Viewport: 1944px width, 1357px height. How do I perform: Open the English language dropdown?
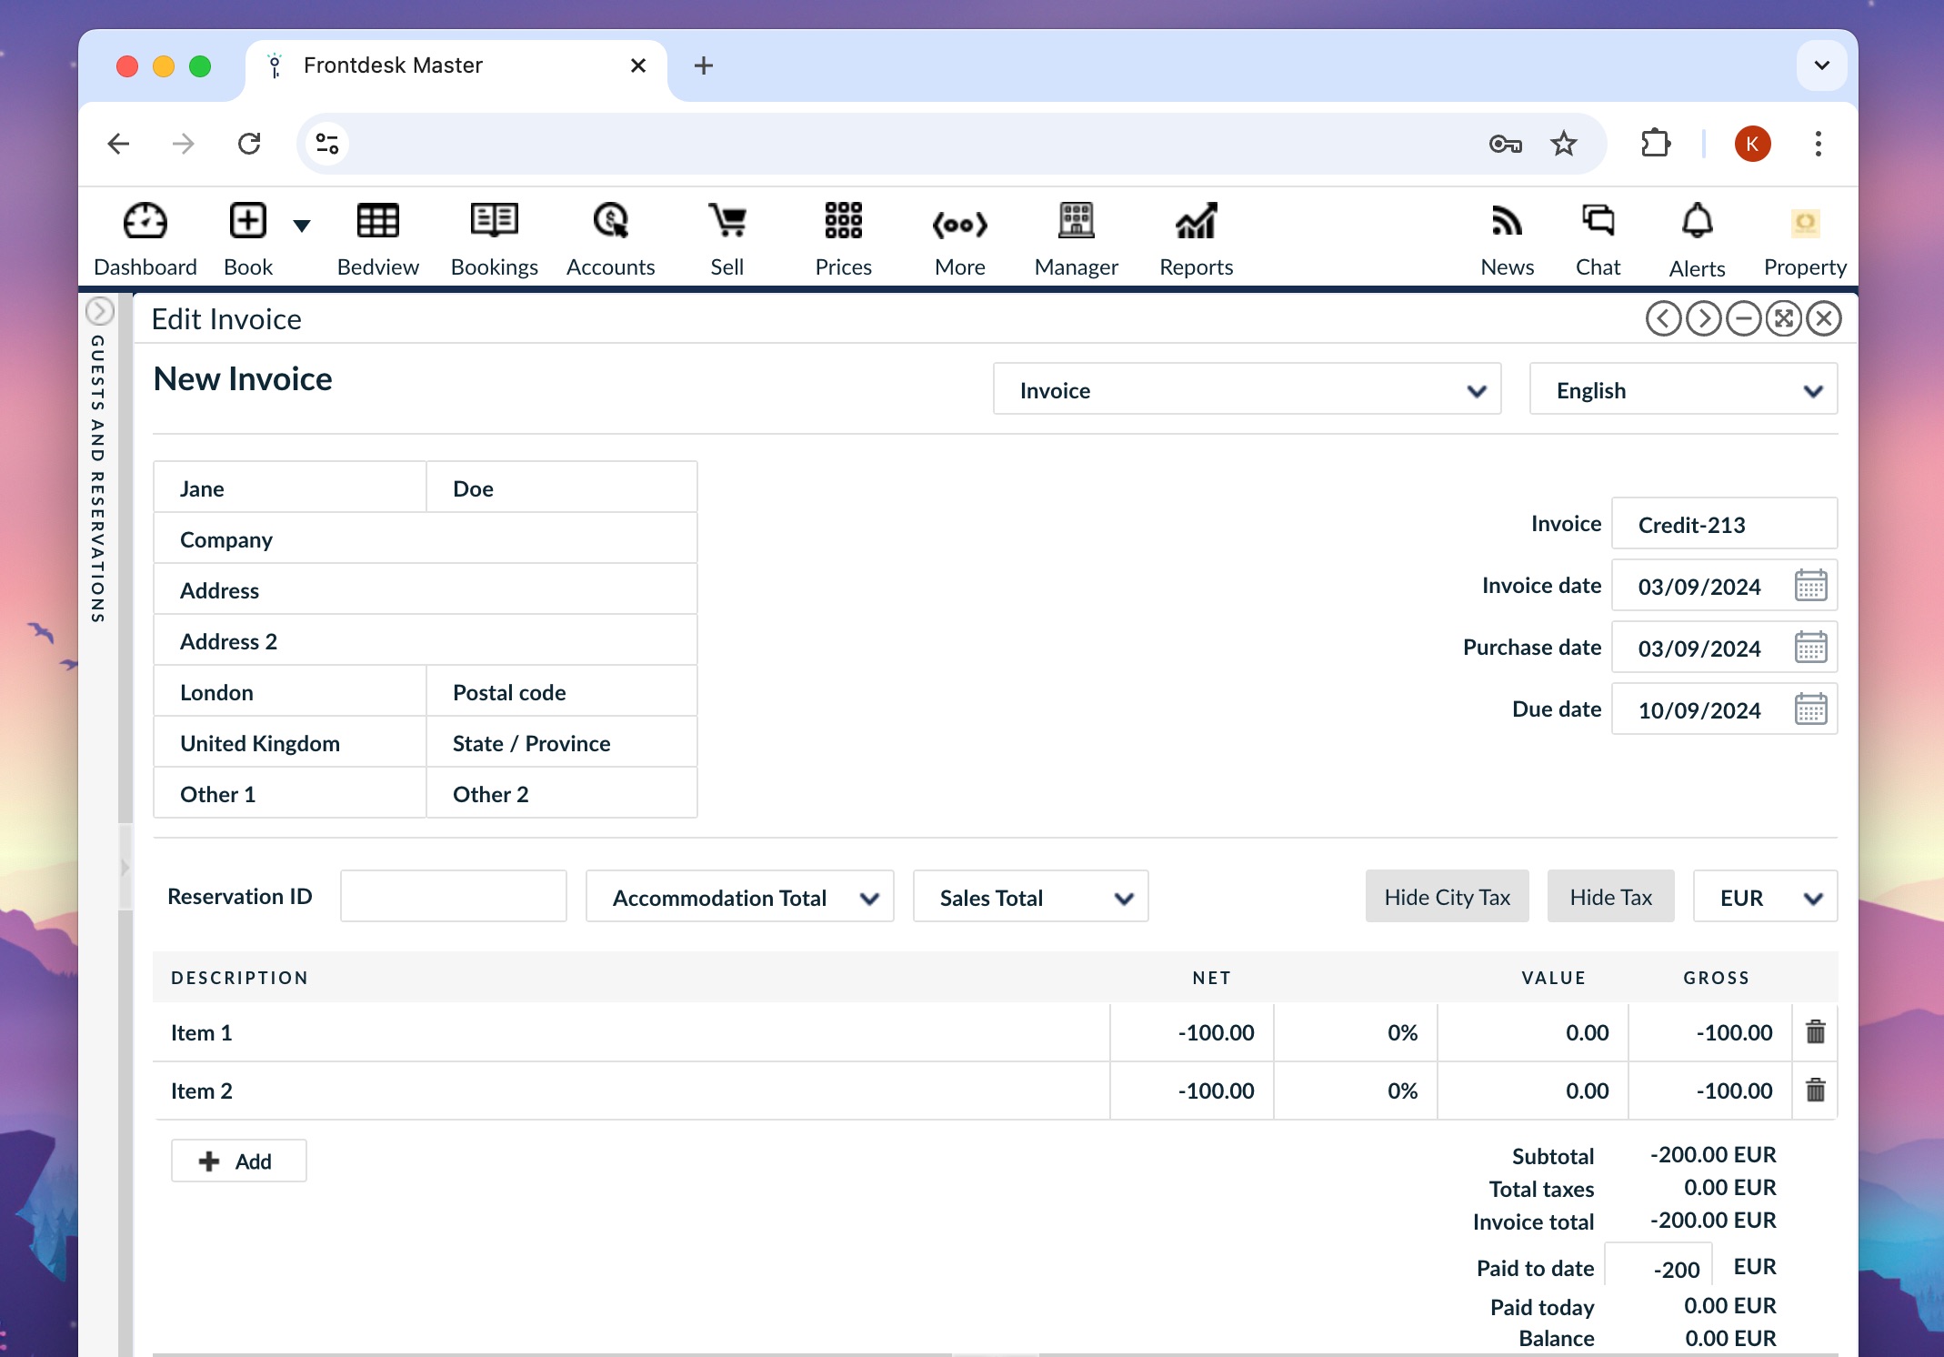pyautogui.click(x=1683, y=389)
